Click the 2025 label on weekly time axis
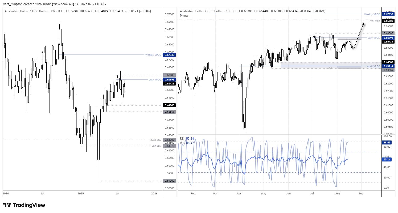 pos(80,194)
